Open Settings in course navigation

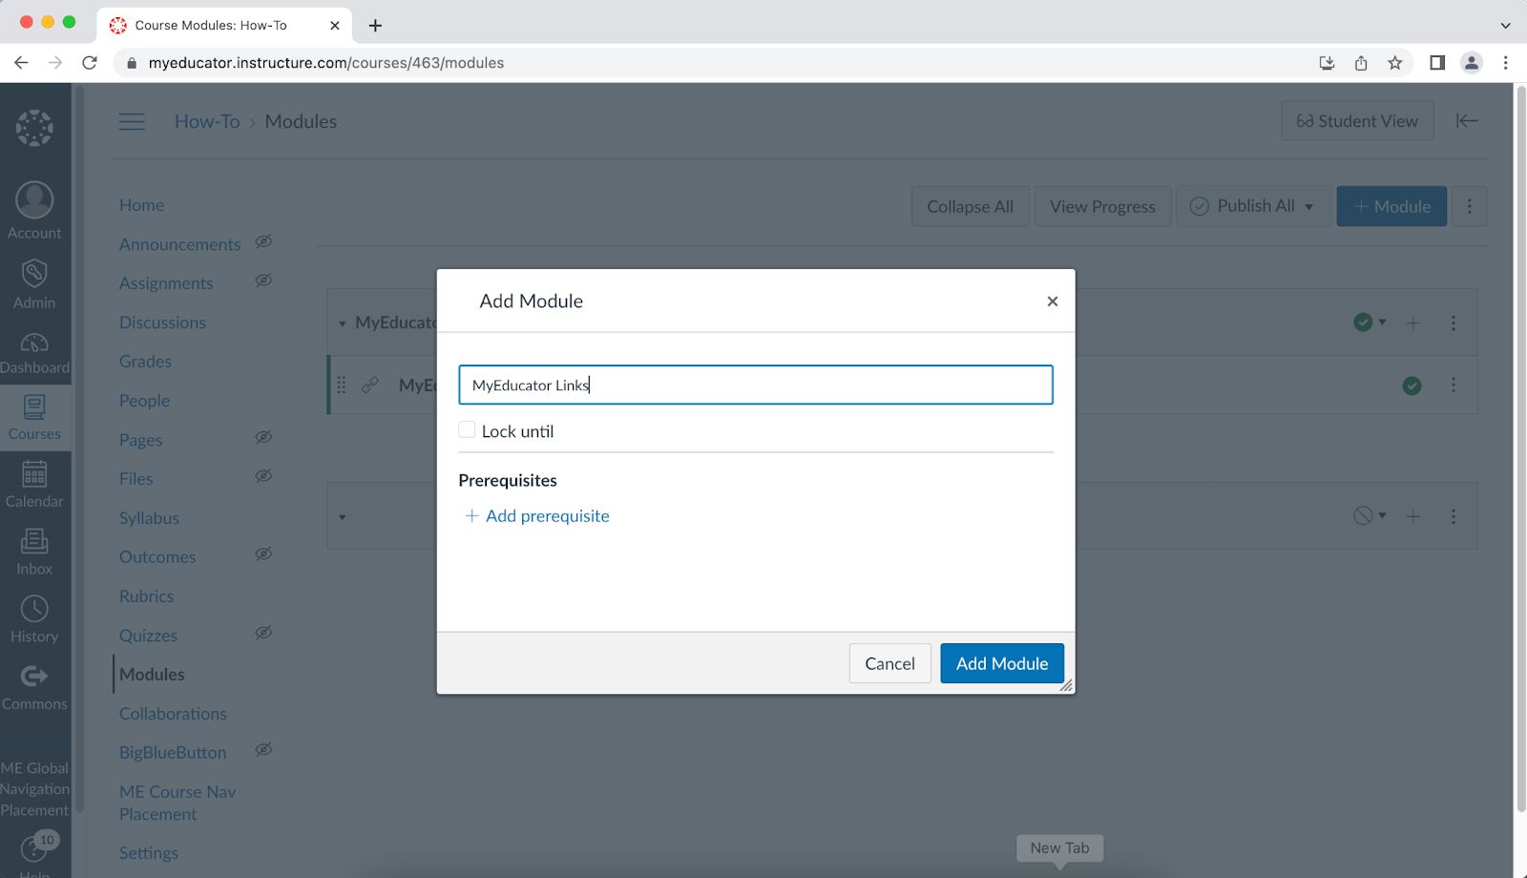[149, 853]
